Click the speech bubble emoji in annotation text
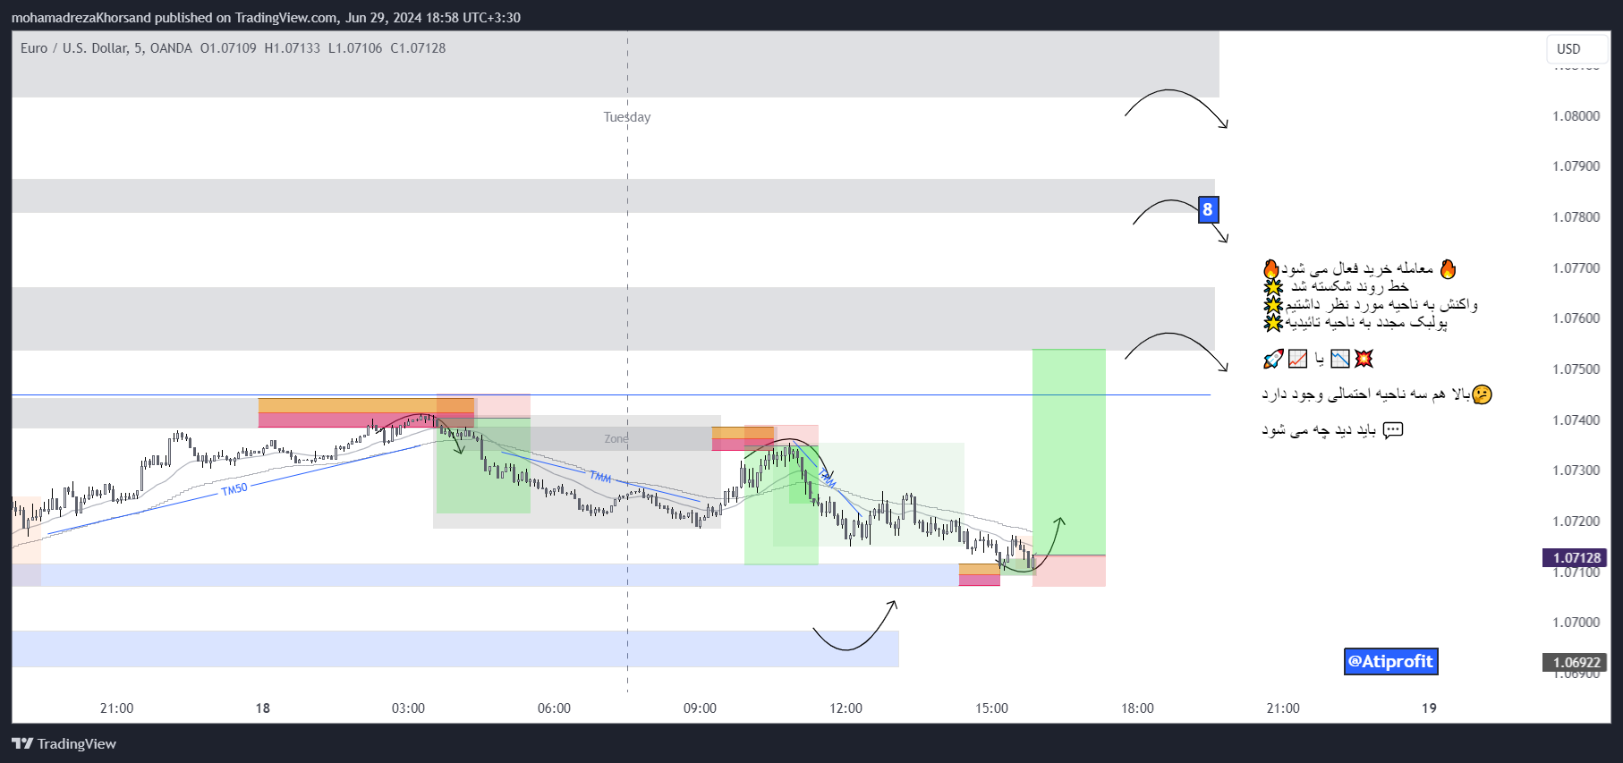The image size is (1623, 763). [1393, 430]
